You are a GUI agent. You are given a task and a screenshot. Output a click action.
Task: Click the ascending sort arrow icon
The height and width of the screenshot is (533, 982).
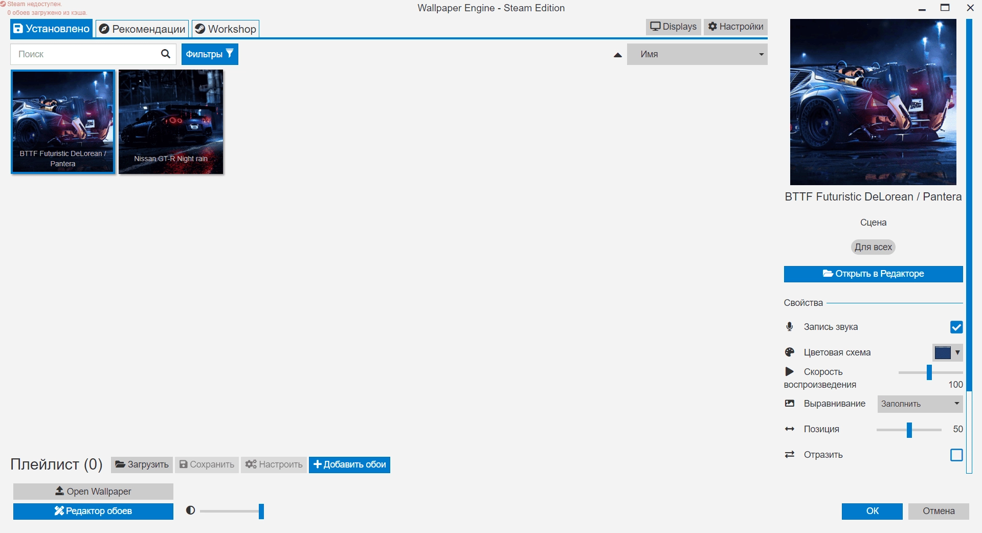(x=618, y=55)
